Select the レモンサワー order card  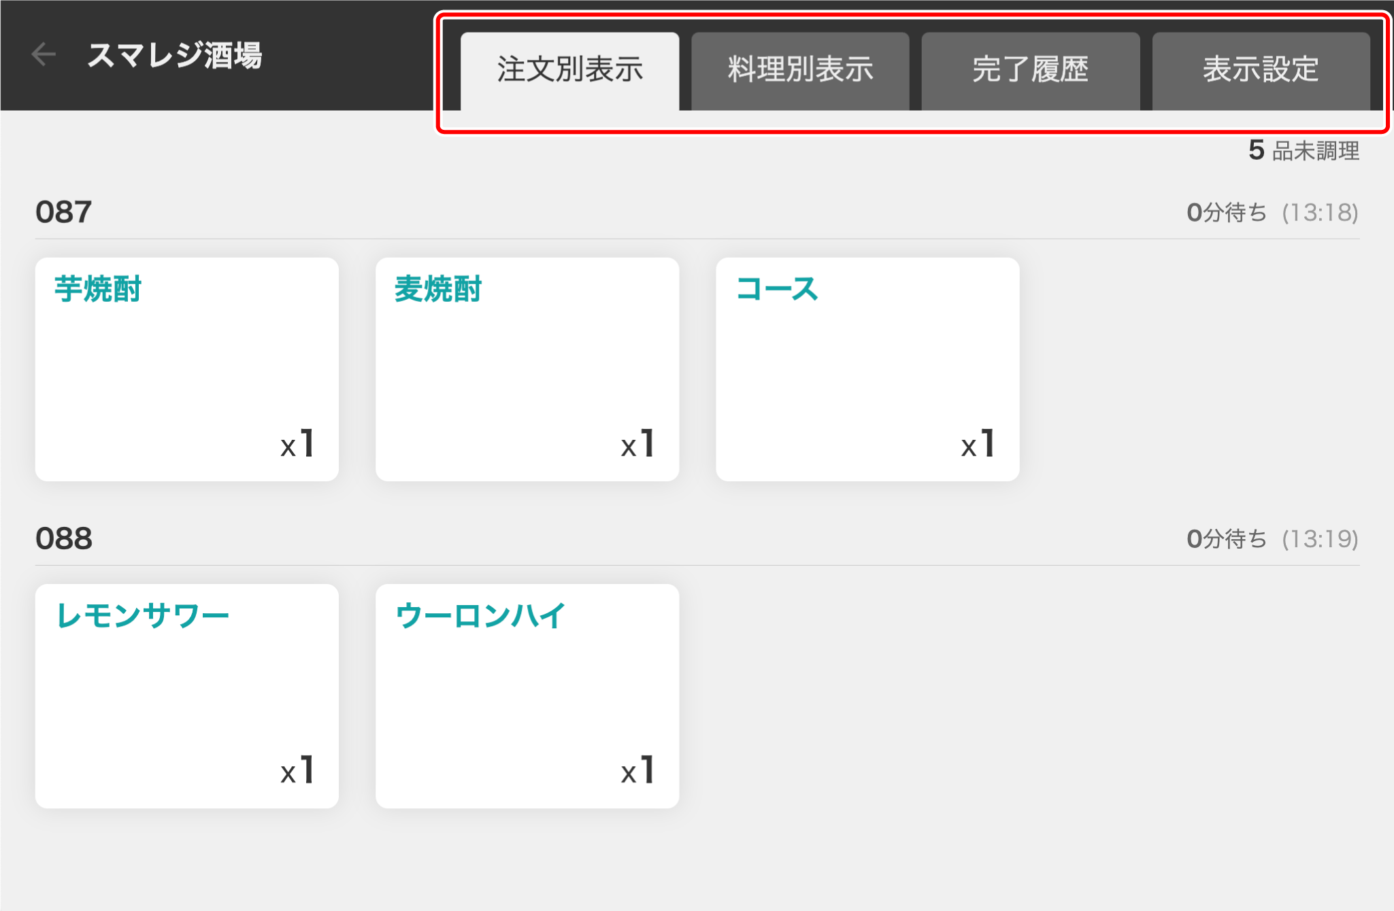click(187, 695)
